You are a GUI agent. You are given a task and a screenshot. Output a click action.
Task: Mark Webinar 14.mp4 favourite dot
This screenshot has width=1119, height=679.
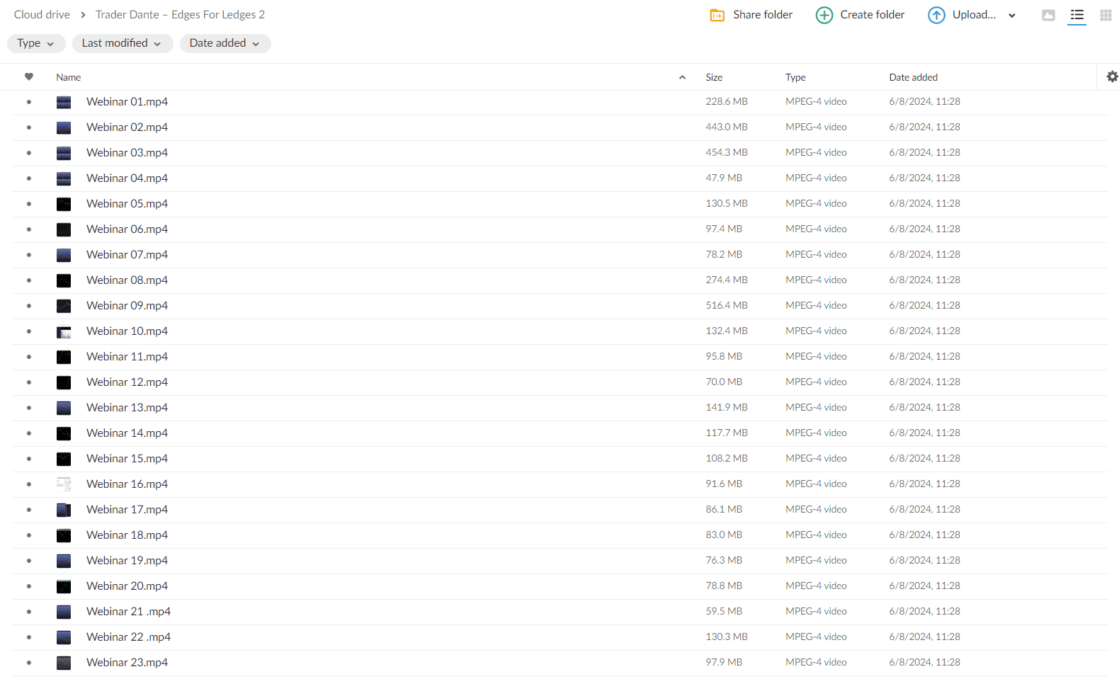click(x=29, y=433)
